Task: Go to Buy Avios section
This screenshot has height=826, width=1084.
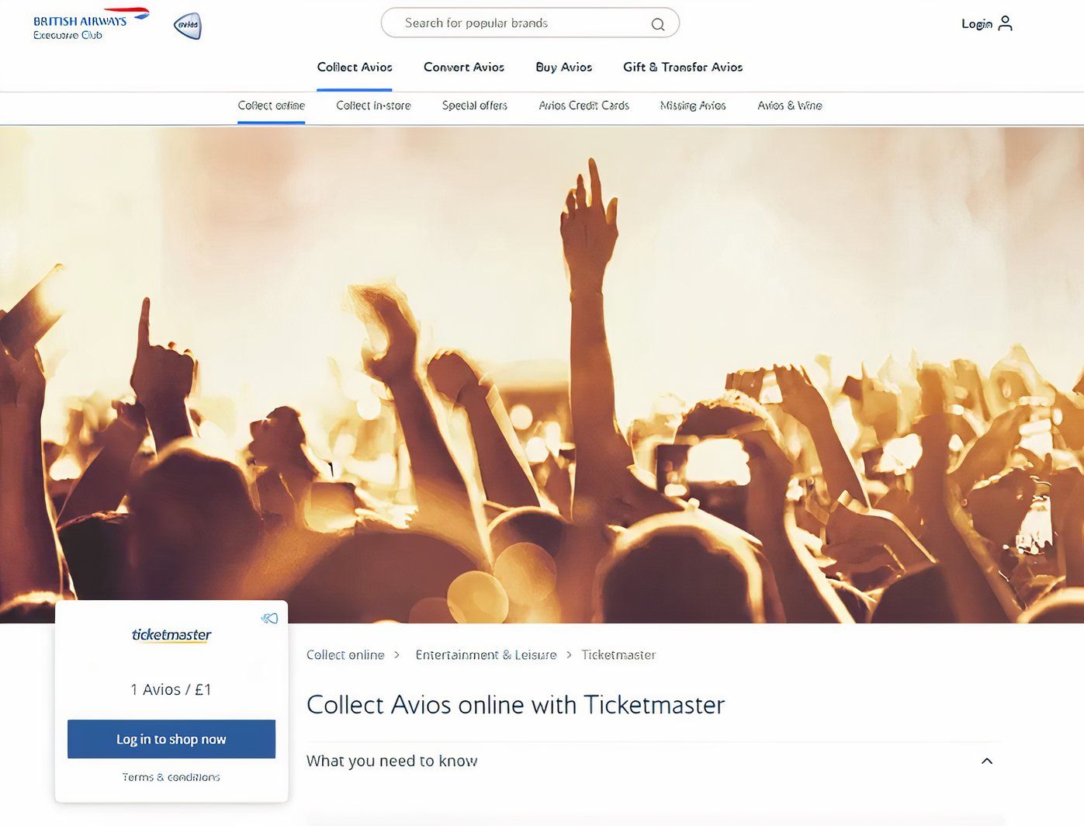Action: pyautogui.click(x=564, y=68)
